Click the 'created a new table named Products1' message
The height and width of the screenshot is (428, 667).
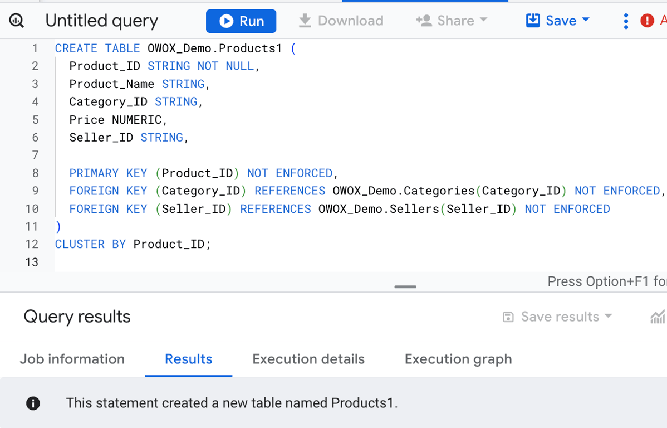coord(232,403)
